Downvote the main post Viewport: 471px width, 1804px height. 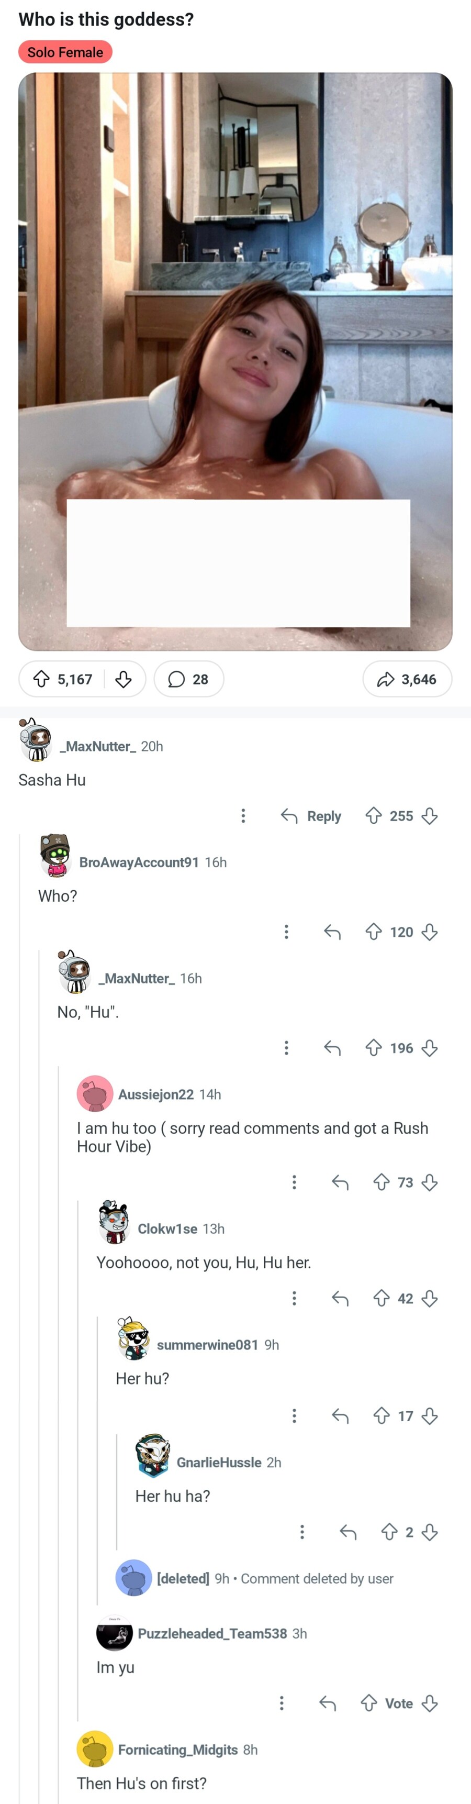(123, 679)
